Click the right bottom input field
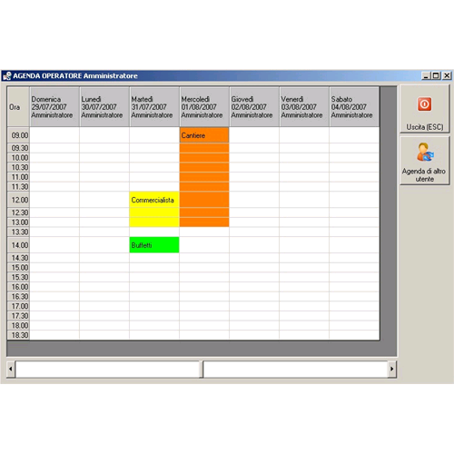This screenshot has height=454, width=454. click(x=295, y=369)
